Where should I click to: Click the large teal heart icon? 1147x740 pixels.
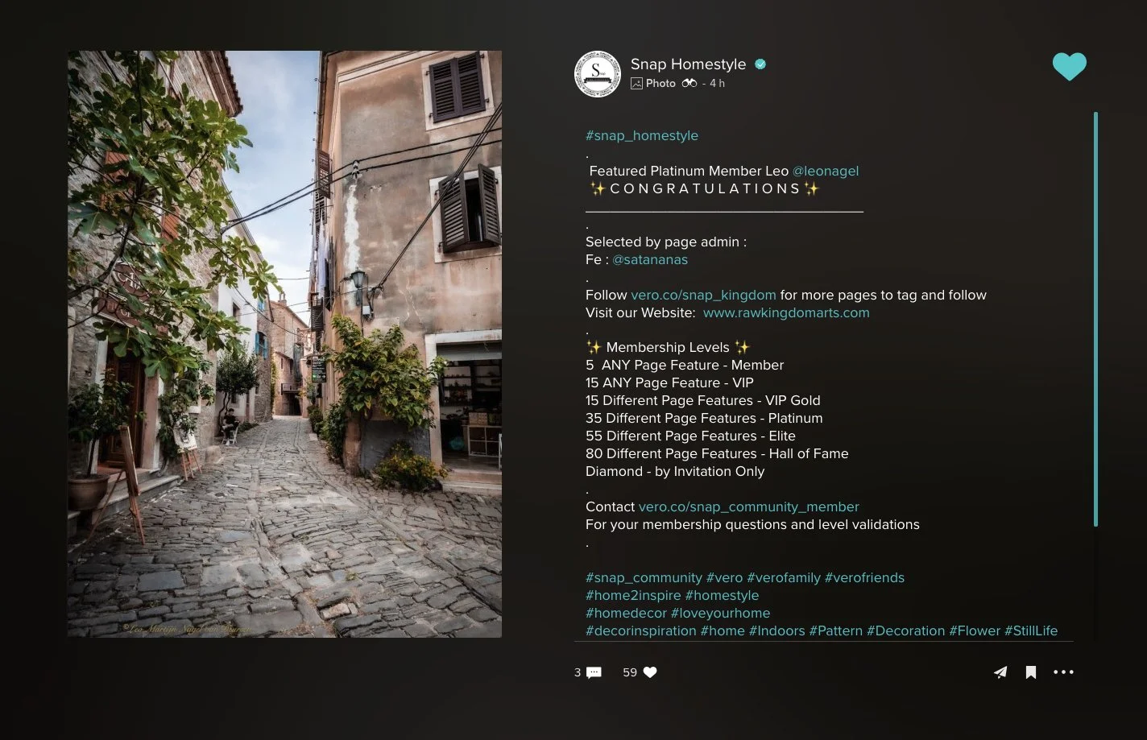1070,67
